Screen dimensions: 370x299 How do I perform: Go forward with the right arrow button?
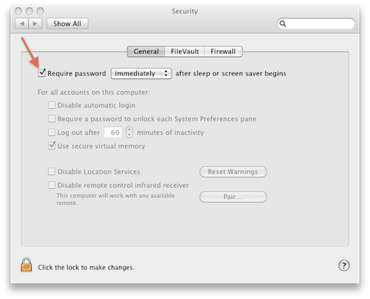(x=36, y=24)
